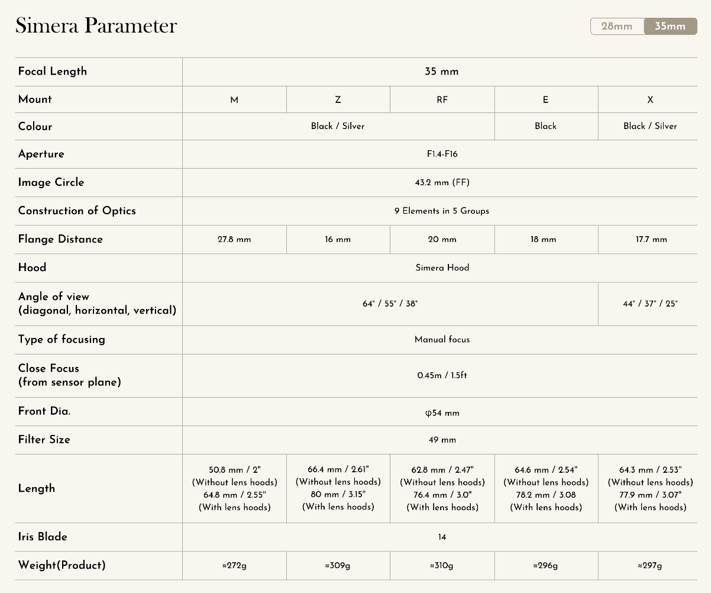Click the Simera Parameter heading
The height and width of the screenshot is (593, 711).
point(96,25)
